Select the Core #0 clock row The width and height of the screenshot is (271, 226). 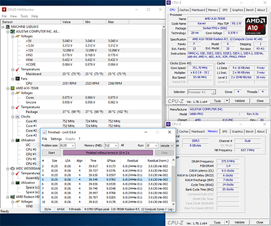81,121
